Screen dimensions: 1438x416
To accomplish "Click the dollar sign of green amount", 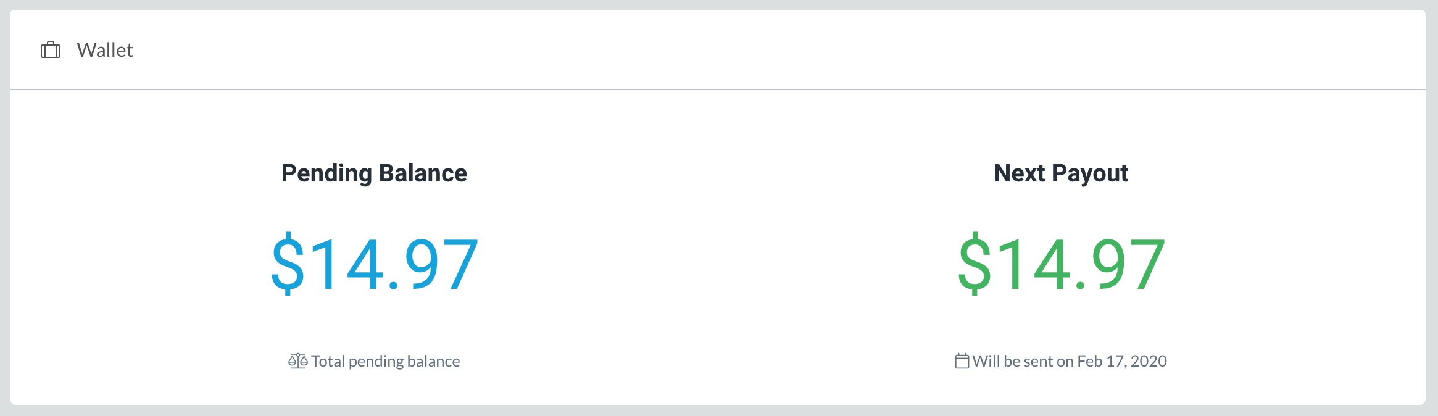I will pos(974,264).
